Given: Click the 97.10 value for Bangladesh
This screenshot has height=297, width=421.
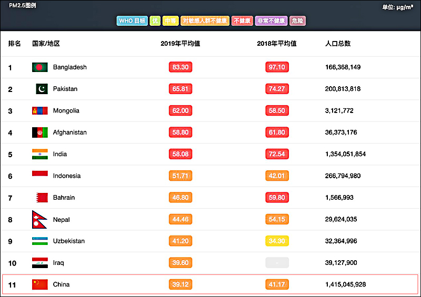Looking at the screenshot, I should [277, 67].
